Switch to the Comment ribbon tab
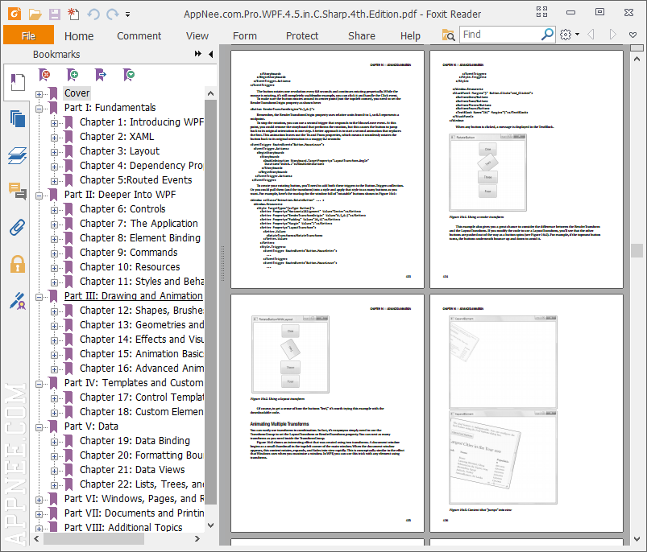Screen dimensions: 647x552 click(139, 36)
